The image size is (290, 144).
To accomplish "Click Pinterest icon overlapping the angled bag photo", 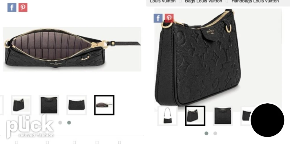I will pos(169,18).
